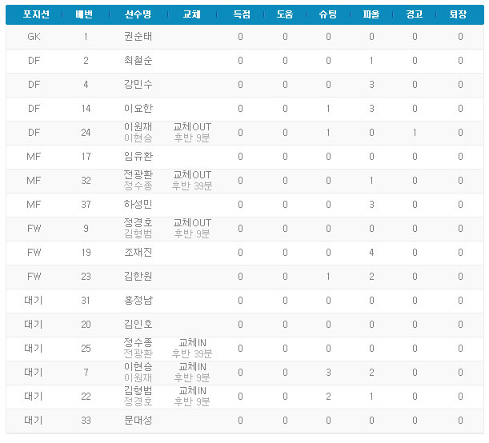This screenshot has height=443, width=489.
Task: Click 교체IN text in number 22 row
Action: point(192,391)
